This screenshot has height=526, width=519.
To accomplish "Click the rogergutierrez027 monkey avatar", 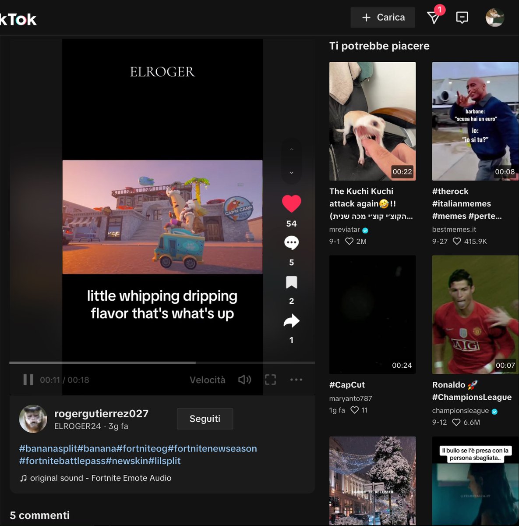I will click(x=33, y=419).
